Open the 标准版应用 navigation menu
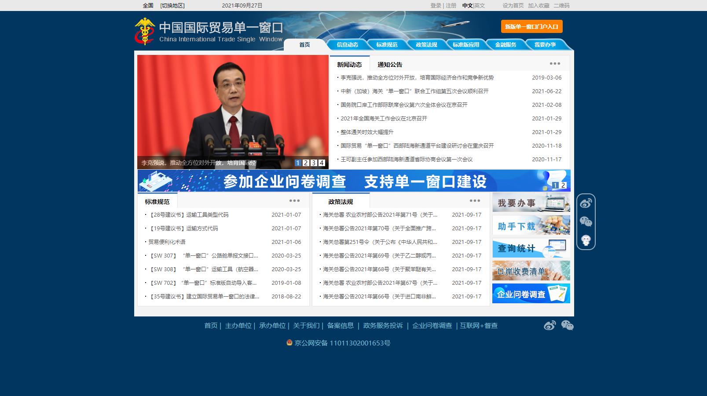This screenshot has height=396, width=707. 467,44
